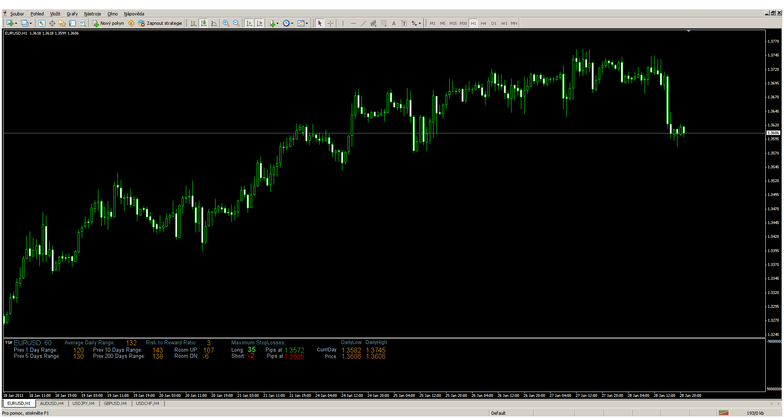This screenshot has height=418, width=784.
Task: Switch to bar chart display
Action: 194,23
